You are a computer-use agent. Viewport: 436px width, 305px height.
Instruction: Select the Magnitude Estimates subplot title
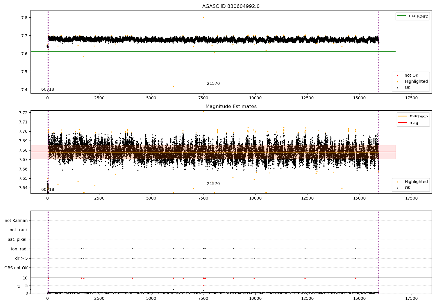(x=231, y=107)
